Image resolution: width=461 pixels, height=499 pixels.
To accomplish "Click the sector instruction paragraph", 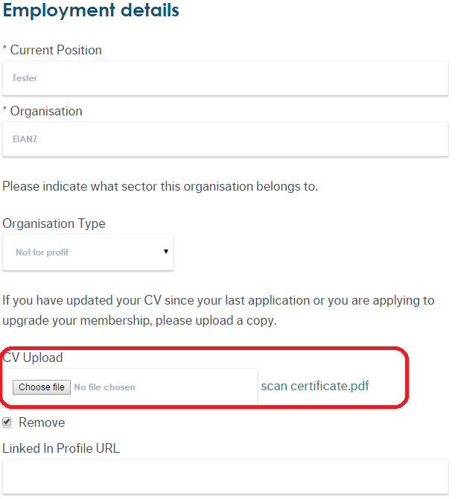I will click(160, 186).
